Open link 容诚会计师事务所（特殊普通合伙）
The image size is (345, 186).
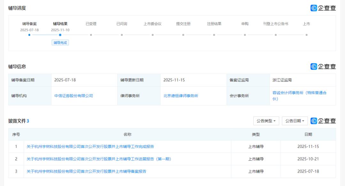point(299,96)
